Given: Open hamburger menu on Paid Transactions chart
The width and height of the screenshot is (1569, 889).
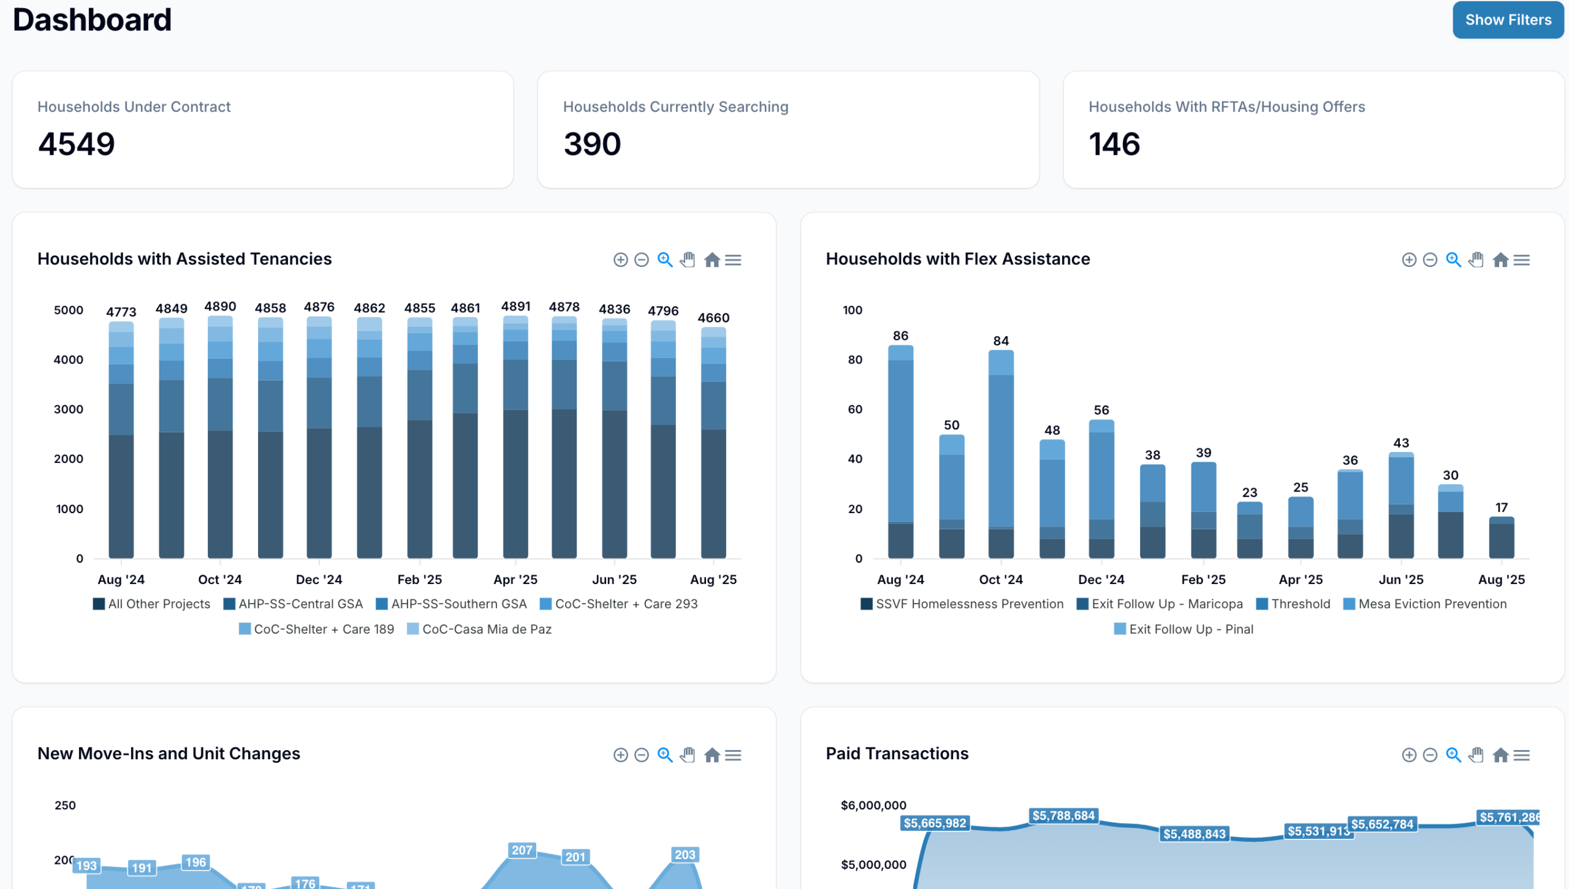Looking at the screenshot, I should pos(1522,755).
